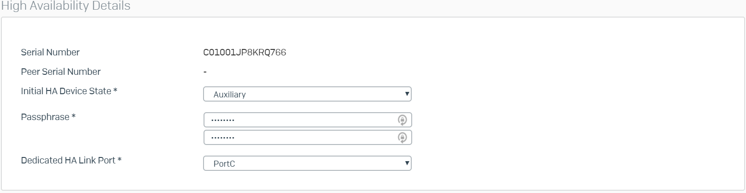
Task: Focus the confirm Passphrase input field
Action: click(x=307, y=138)
